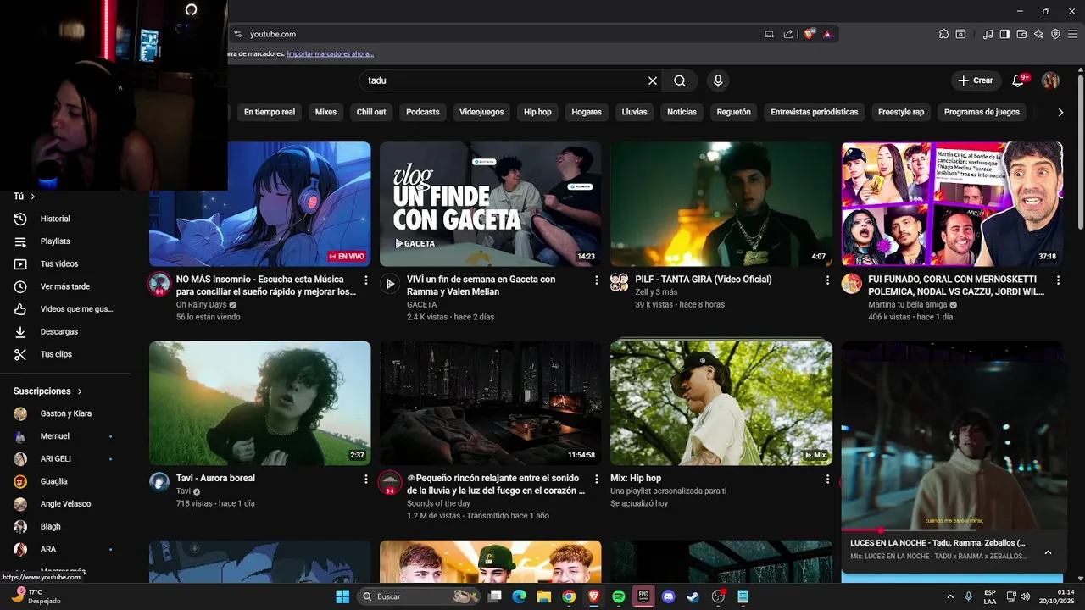Open options menu for NO MÁS Insomnio video
1085x610 pixels.
coord(366,280)
